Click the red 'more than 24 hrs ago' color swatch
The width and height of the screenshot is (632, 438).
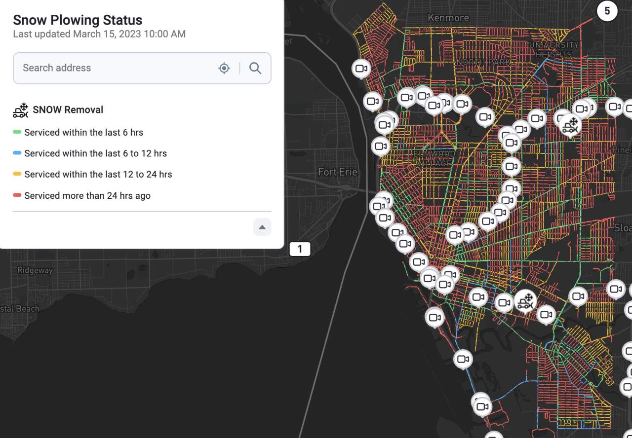click(x=17, y=195)
